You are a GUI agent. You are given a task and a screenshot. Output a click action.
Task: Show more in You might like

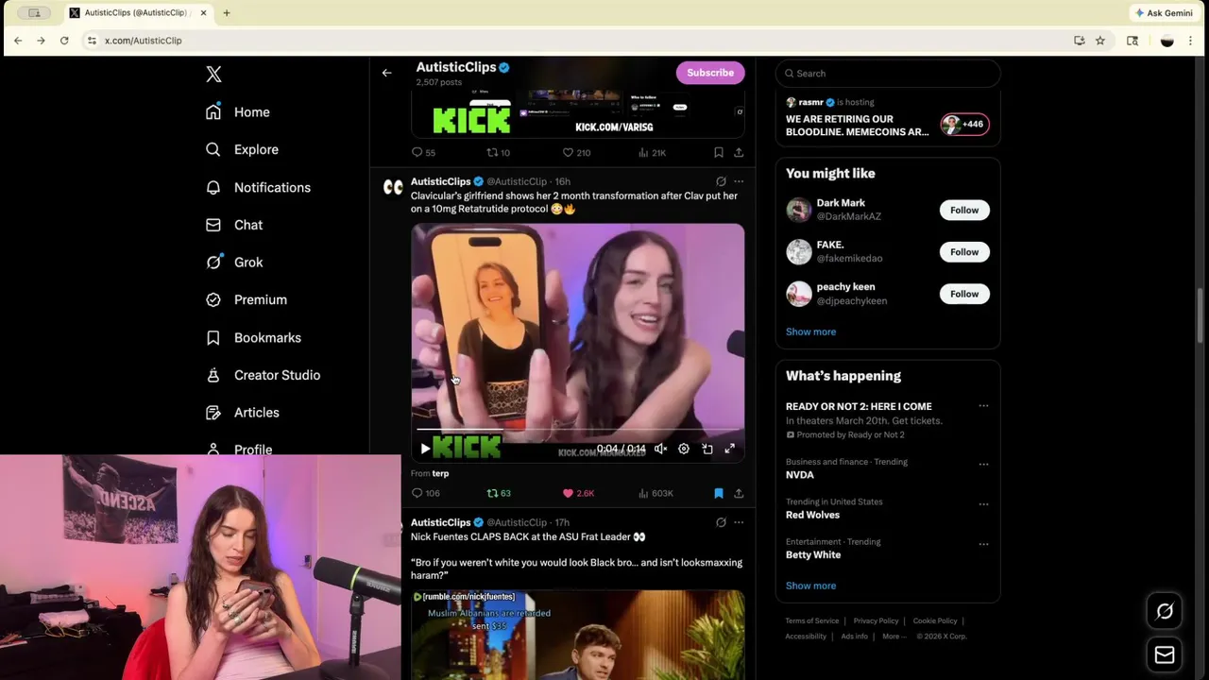(810, 331)
